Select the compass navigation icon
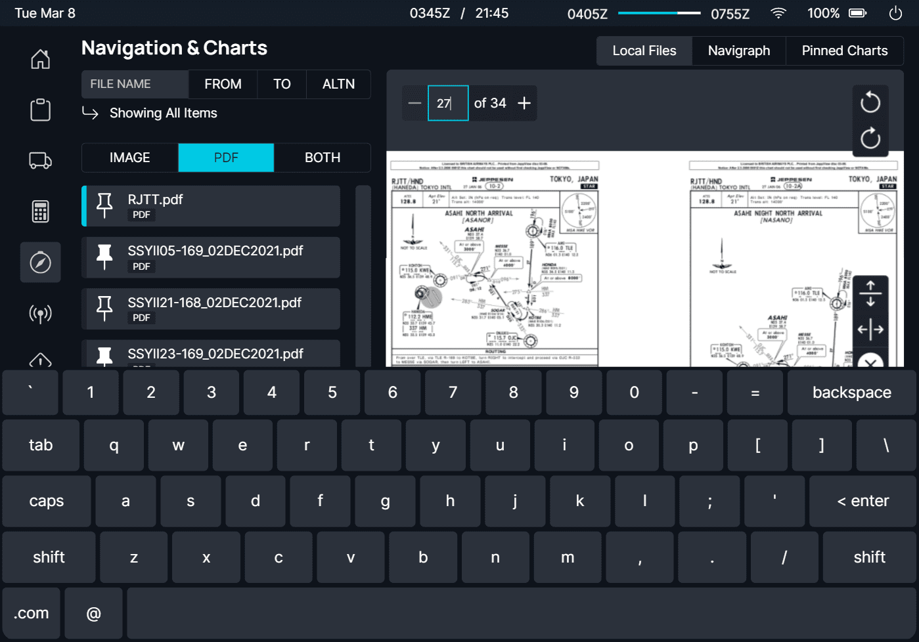 [40, 262]
